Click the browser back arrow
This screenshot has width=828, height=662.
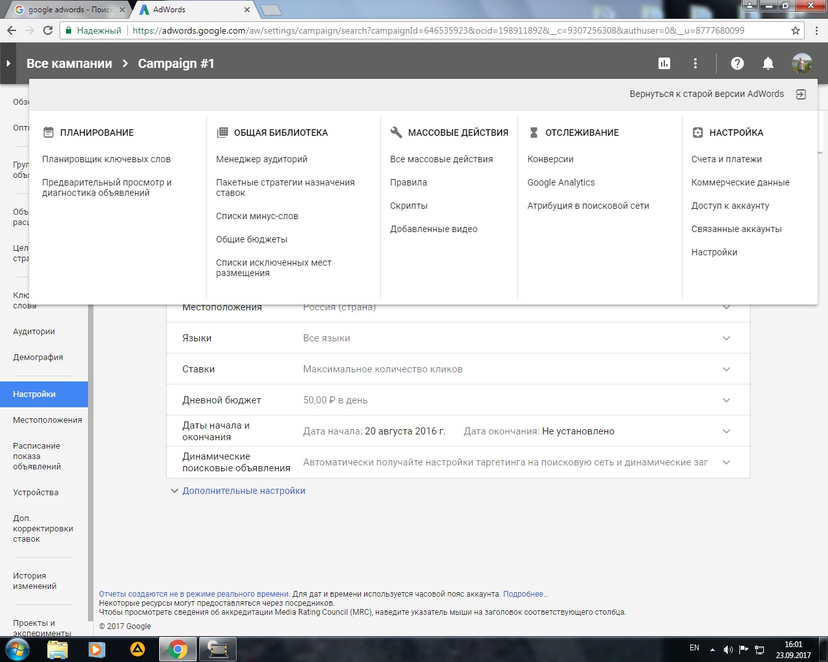coord(11,30)
